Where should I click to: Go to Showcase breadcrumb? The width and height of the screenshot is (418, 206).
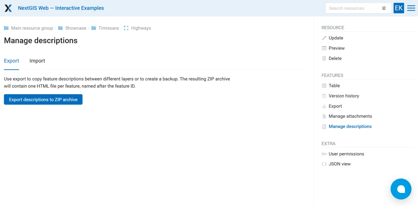76,28
